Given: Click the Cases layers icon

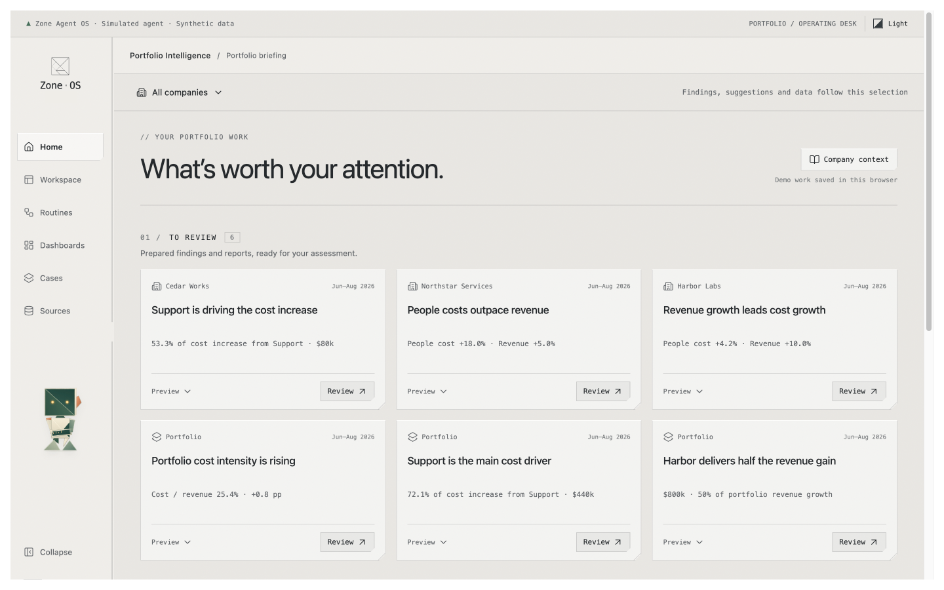Looking at the screenshot, I should pyautogui.click(x=29, y=278).
